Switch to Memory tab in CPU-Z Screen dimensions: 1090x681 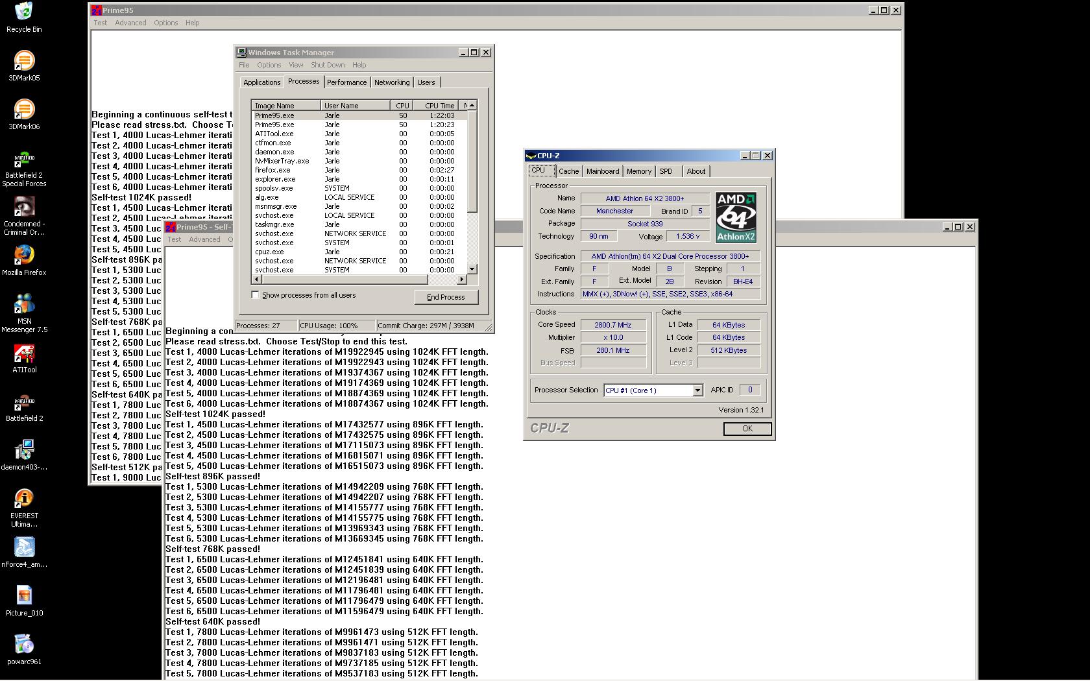click(639, 171)
